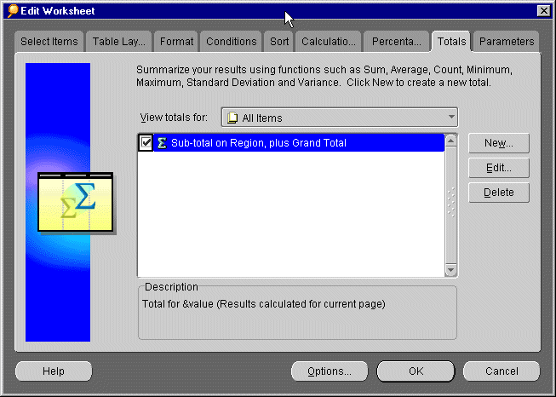This screenshot has width=556, height=397.
Task: Uncheck the Sub-total on Region checkbox
Action: pyautogui.click(x=146, y=143)
